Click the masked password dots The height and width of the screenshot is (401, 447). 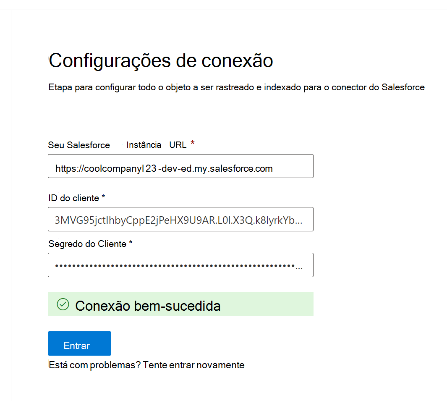(176, 265)
